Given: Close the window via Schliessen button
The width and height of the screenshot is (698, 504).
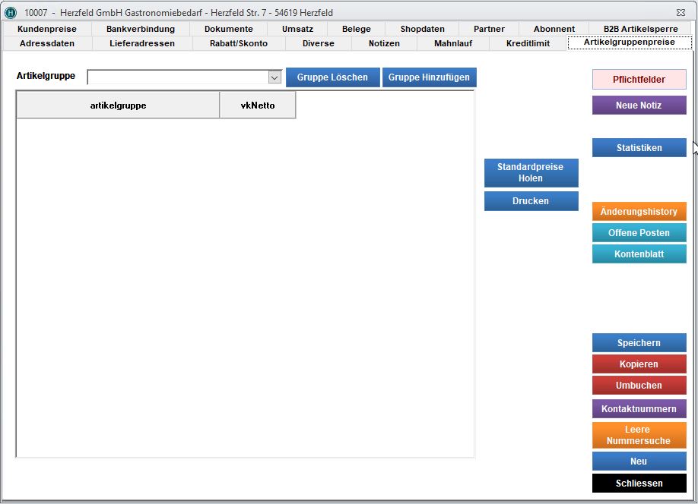Looking at the screenshot, I should point(639,484).
